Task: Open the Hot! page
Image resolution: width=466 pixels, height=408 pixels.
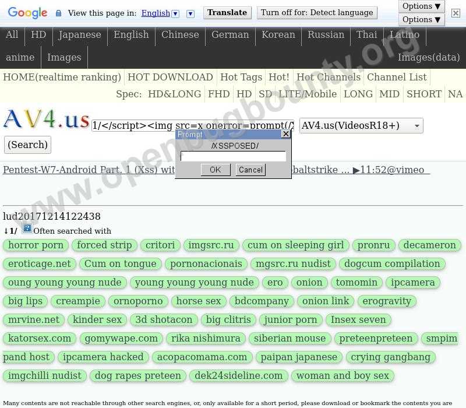Action: tap(279, 78)
